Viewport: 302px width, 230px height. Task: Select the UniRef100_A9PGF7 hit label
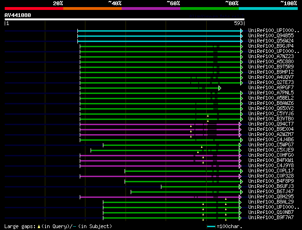(x=271, y=88)
